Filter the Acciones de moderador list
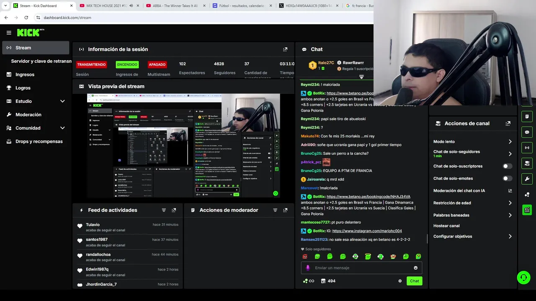 pyautogui.click(x=275, y=210)
